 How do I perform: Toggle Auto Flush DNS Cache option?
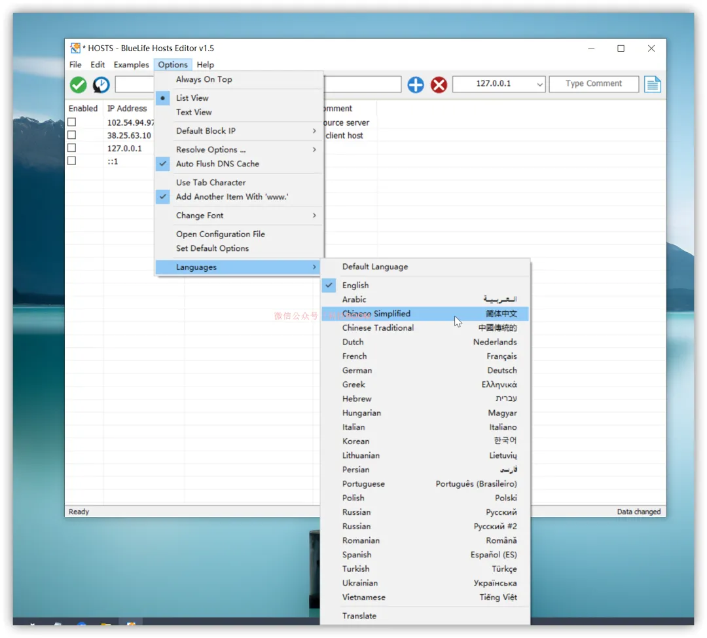pos(239,164)
